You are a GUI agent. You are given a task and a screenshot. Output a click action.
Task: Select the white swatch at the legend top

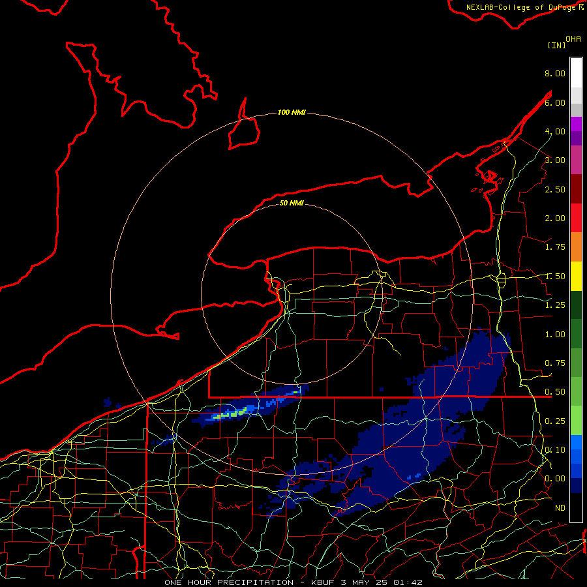[x=576, y=72]
